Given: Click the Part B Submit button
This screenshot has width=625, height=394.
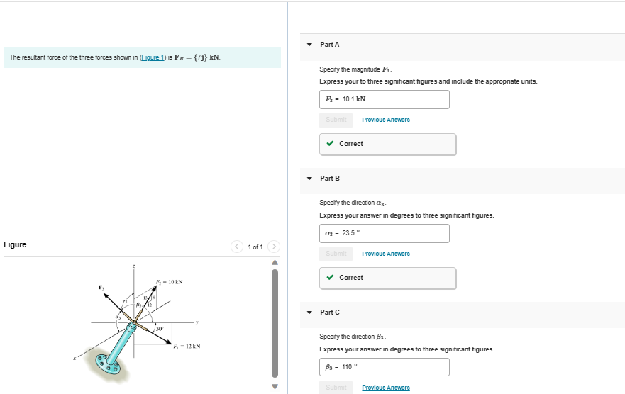Looking at the screenshot, I should coord(336,254).
